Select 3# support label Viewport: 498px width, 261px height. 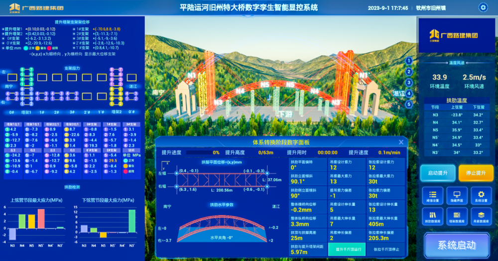72,112
